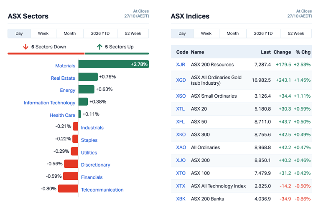Sort table by Code column header
Viewport: 321px width, 202px height.
coord(182,52)
